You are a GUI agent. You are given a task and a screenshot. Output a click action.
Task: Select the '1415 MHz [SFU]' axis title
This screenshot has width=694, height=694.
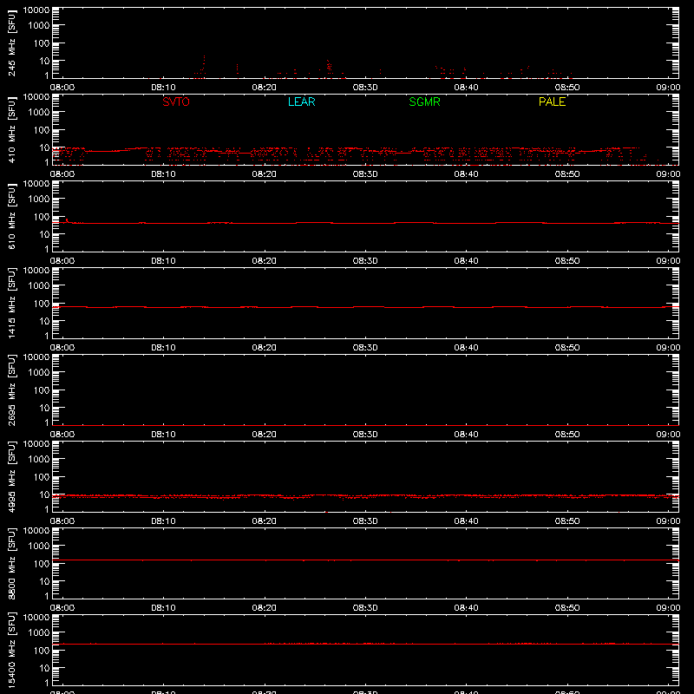click(x=12, y=303)
